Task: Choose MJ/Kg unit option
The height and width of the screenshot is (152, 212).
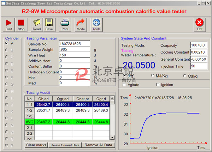Action: [153, 76]
